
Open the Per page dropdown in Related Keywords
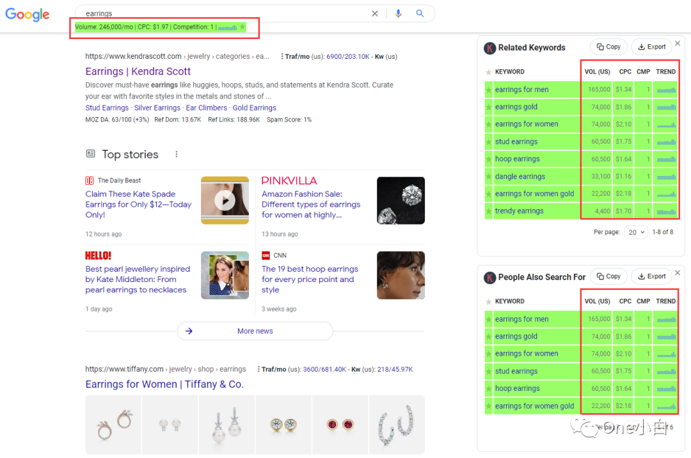636,232
